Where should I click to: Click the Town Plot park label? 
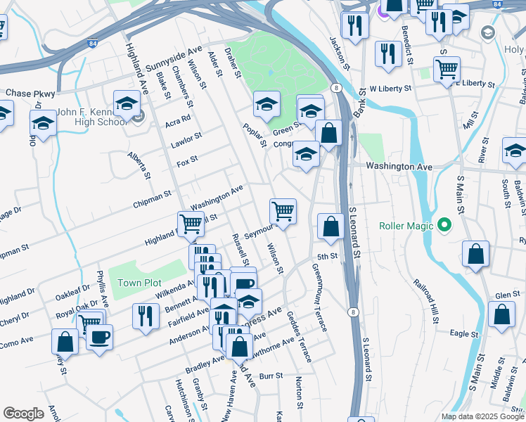(139, 283)
